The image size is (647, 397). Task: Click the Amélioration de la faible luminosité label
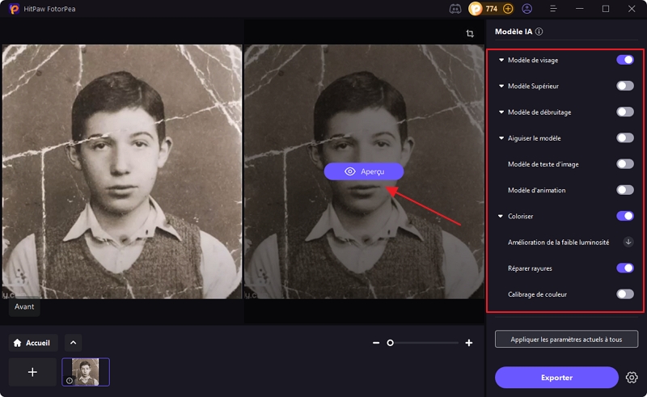coord(558,243)
